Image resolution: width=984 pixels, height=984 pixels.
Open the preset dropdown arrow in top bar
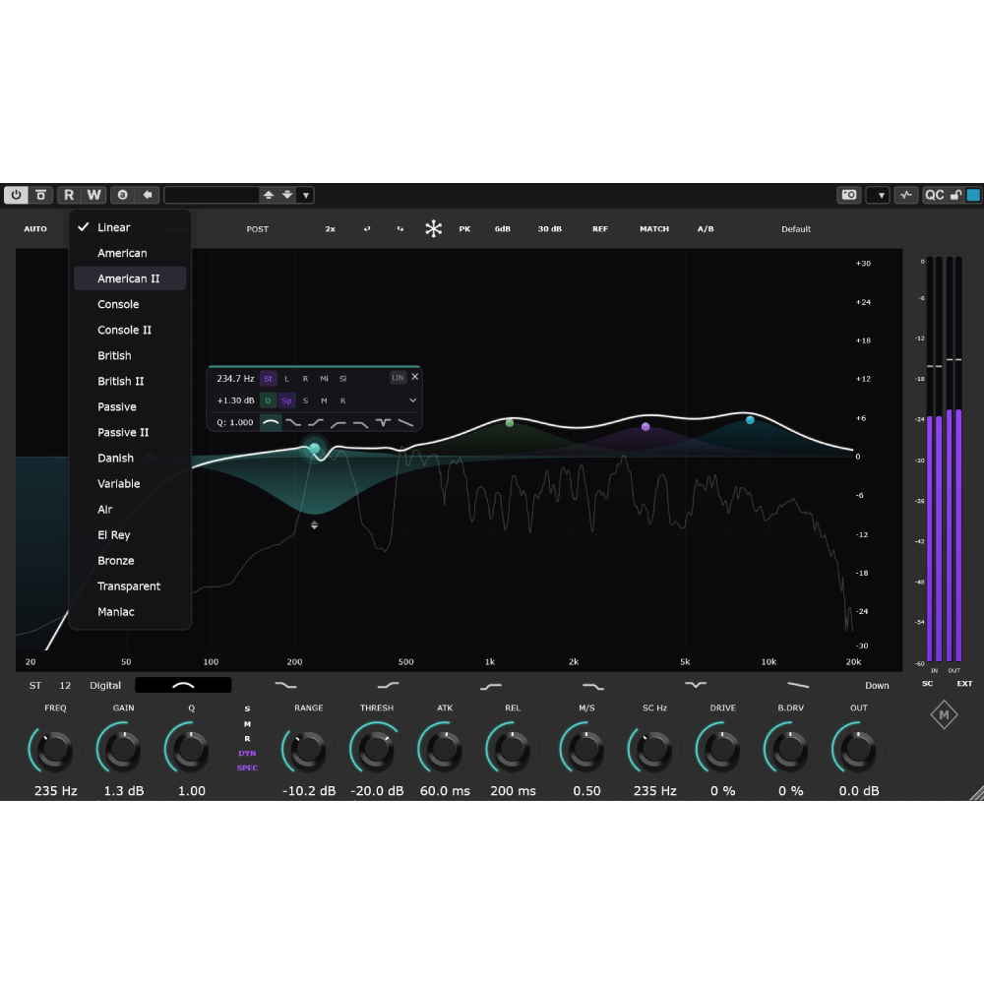(306, 195)
